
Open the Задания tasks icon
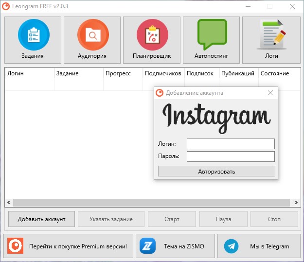33,35
